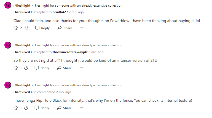
Task: Reply to the Tenga Flip Hole comment
Action: click(x=42, y=108)
